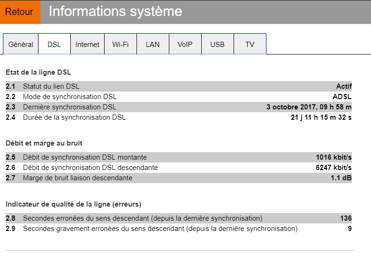This screenshot has width=371, height=277.
Task: Click the Dernière synchronisation DSL date value
Action: tap(309, 107)
